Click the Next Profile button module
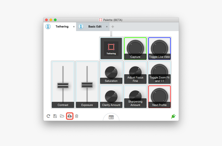 click(x=159, y=97)
